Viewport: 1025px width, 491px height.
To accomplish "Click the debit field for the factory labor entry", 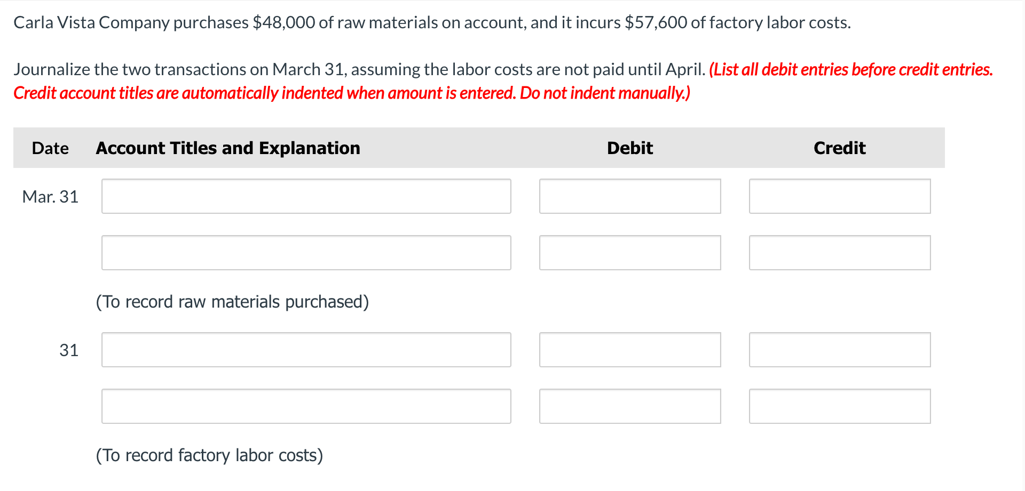I will (x=629, y=350).
